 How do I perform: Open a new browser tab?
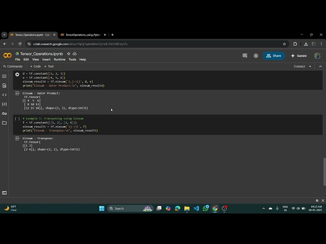(113, 35)
